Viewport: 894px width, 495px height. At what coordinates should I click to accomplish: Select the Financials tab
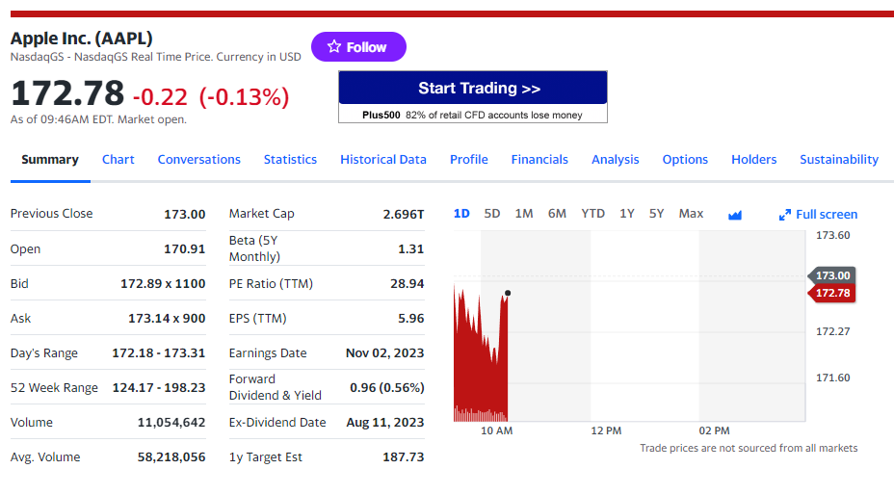tap(539, 160)
